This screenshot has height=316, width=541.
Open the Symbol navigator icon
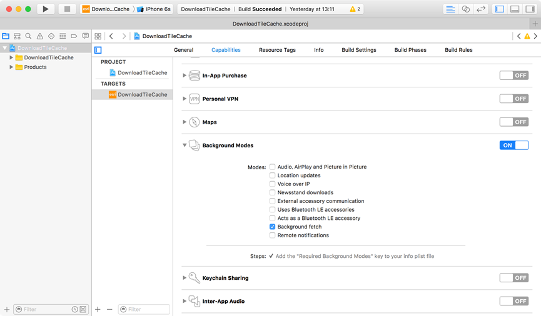(x=17, y=36)
